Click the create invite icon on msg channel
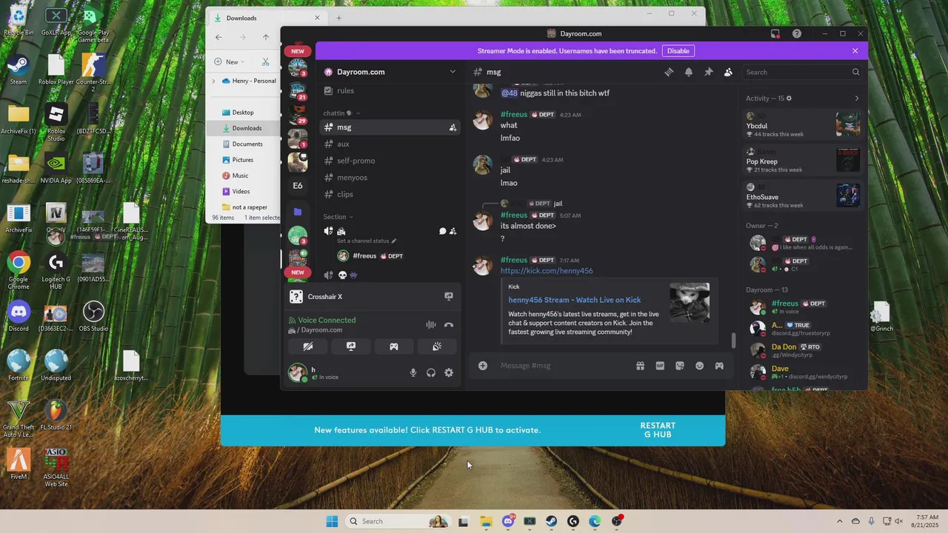Viewport: 948px width, 533px height. [x=453, y=127]
